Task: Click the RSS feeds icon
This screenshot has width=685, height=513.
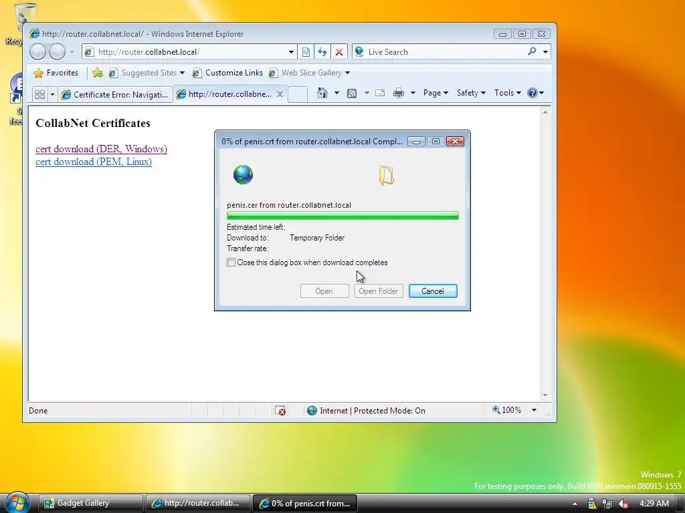Action: click(352, 93)
